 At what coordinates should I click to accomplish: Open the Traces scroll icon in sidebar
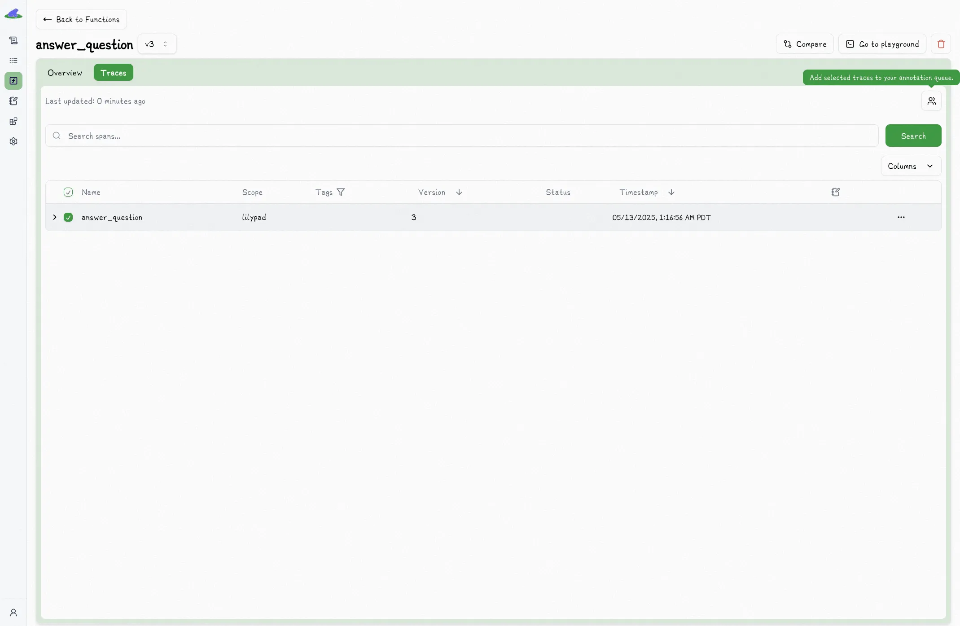[13, 40]
